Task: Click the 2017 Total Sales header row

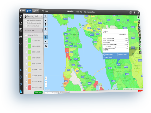Action: coord(33,30)
